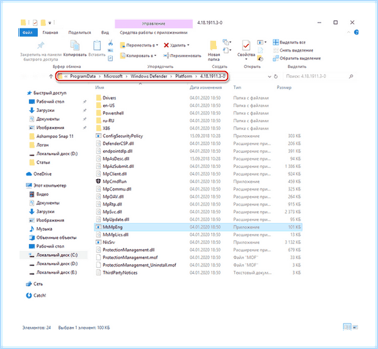Open the quick access toolbar customize arrow
This screenshot has height=349, width=378.
pyautogui.click(x=50, y=23)
